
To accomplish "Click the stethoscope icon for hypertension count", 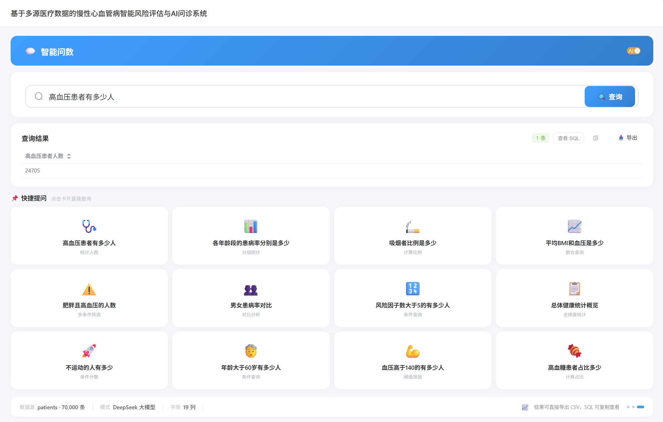I will [89, 226].
